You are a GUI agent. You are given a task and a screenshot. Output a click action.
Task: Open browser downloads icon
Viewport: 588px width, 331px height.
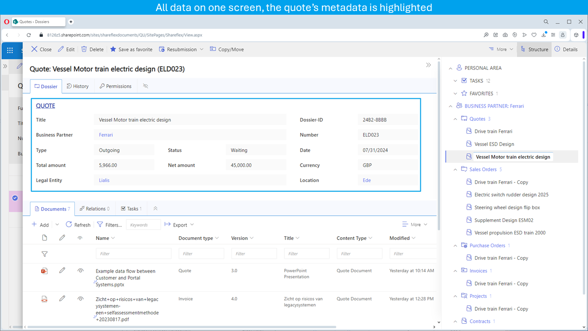coord(543,35)
